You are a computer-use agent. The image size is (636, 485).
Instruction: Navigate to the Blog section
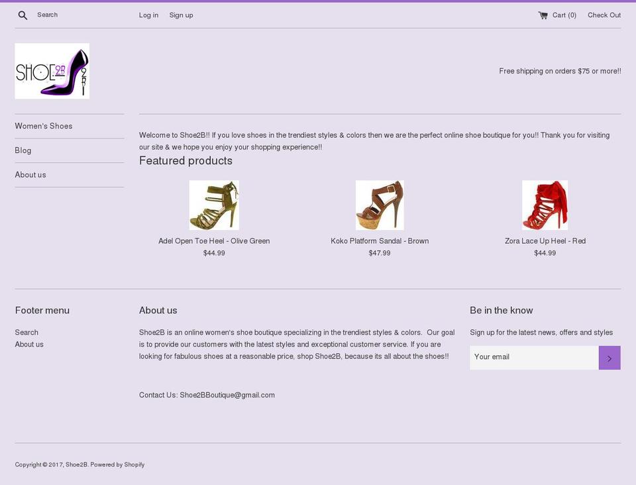(23, 150)
